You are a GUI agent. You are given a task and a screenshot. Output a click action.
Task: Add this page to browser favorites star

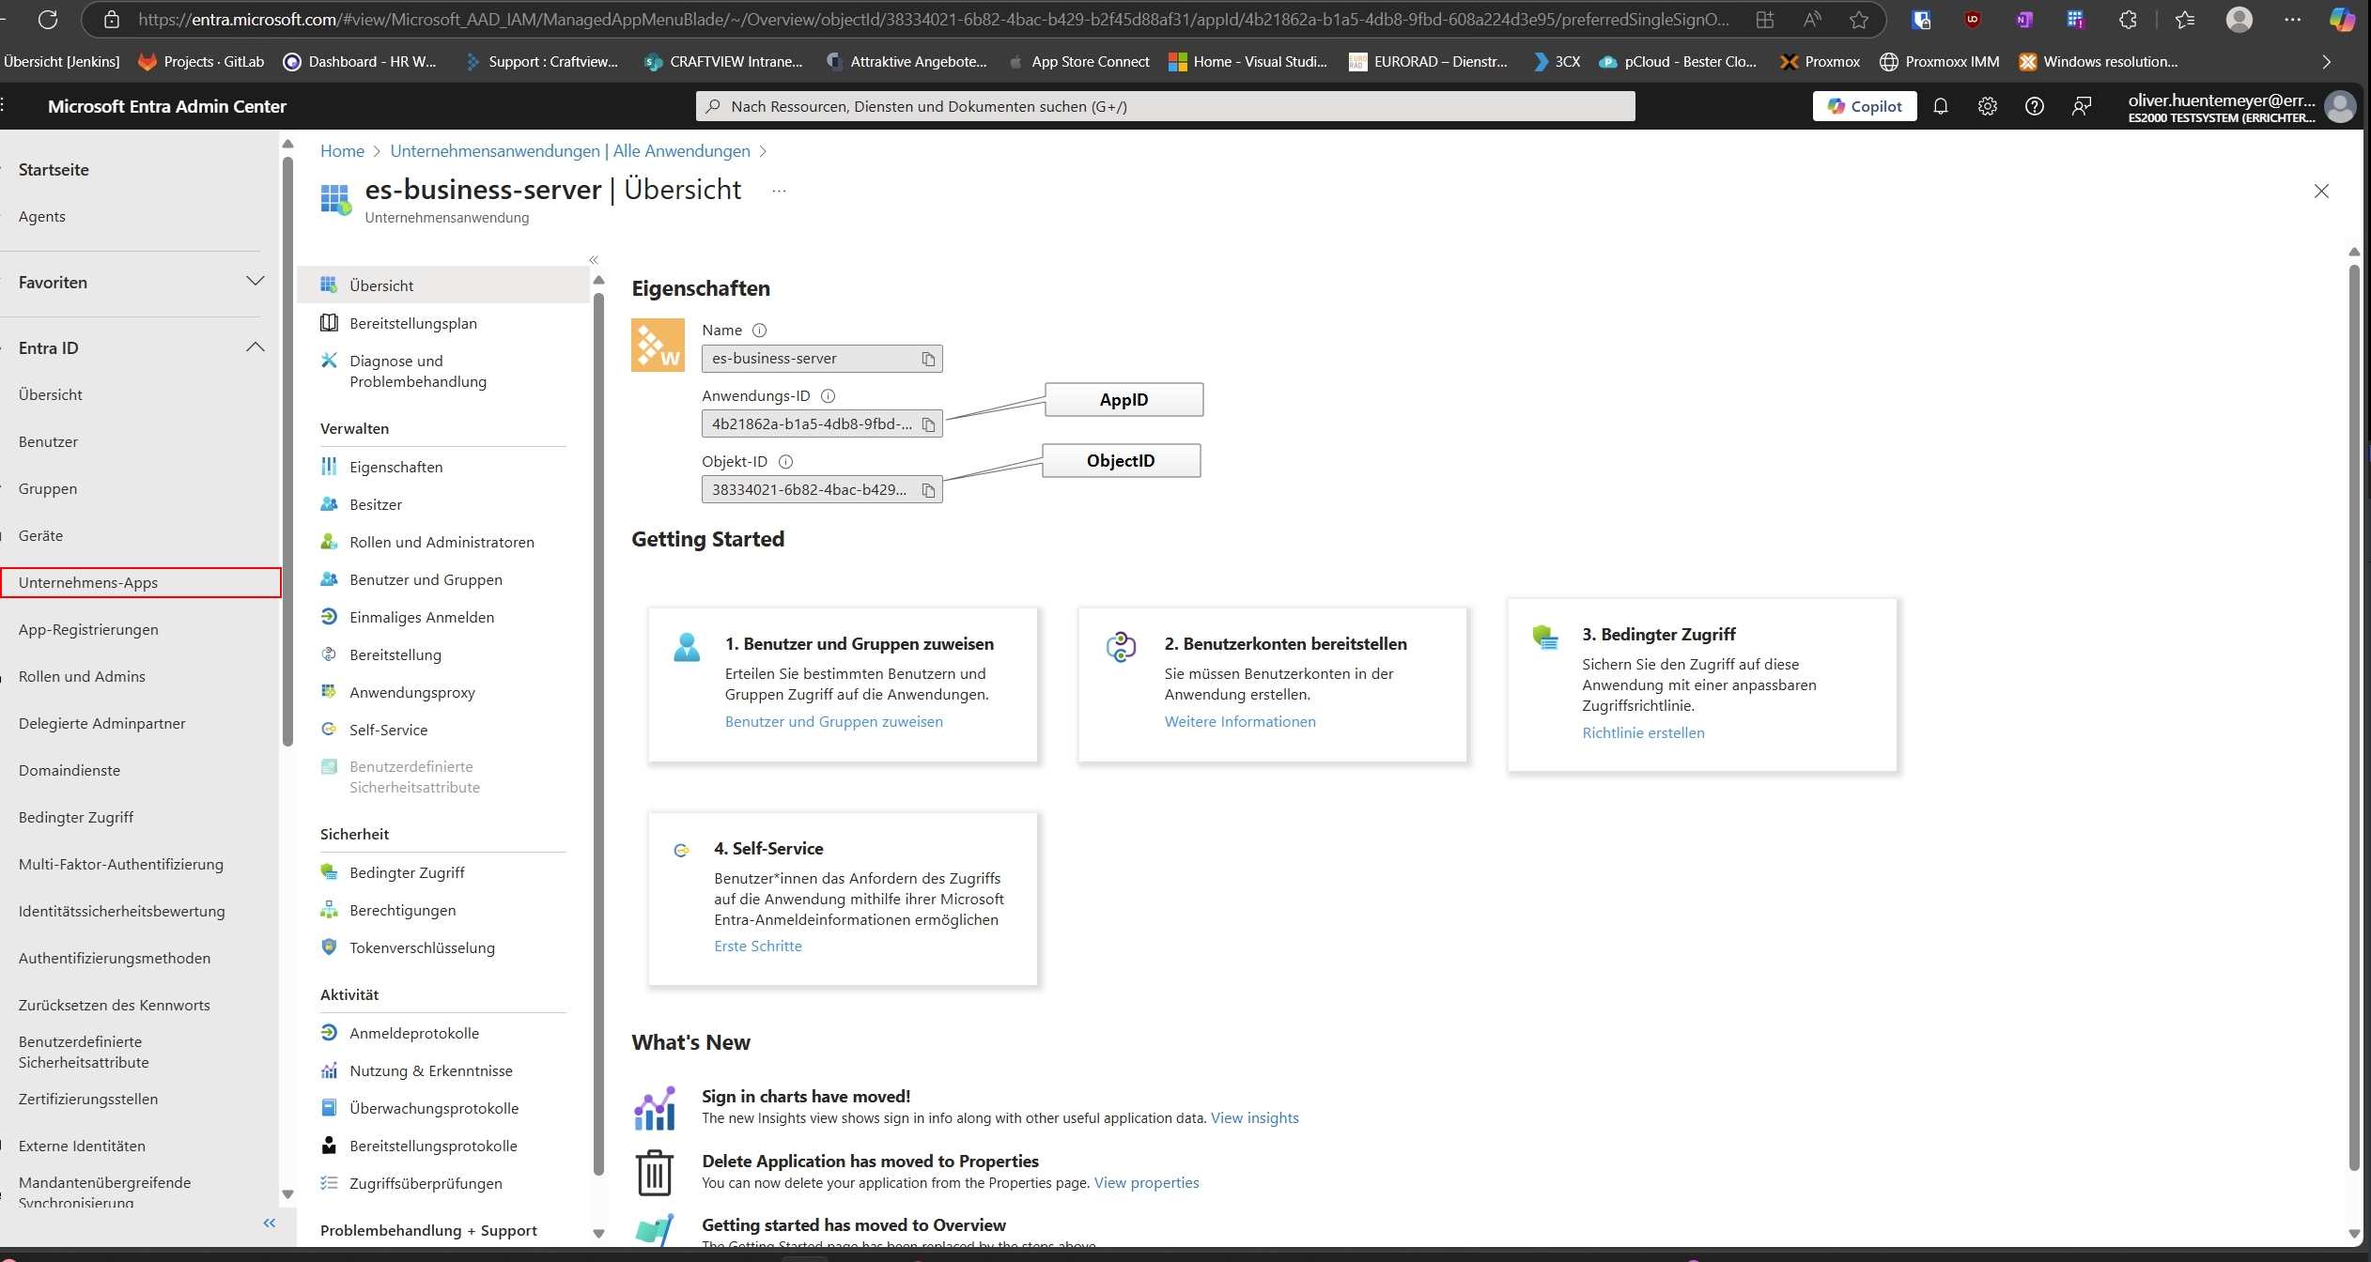(x=1858, y=20)
